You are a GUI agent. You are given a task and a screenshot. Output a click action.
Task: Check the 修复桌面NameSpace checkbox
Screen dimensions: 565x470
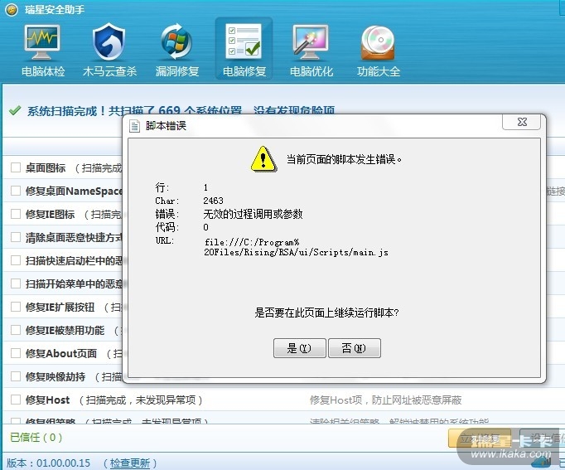tap(16, 191)
